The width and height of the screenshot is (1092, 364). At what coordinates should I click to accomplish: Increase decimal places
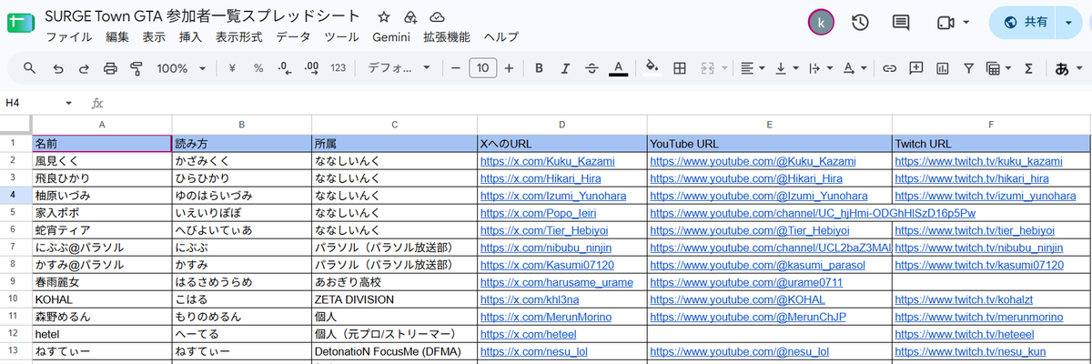click(311, 68)
